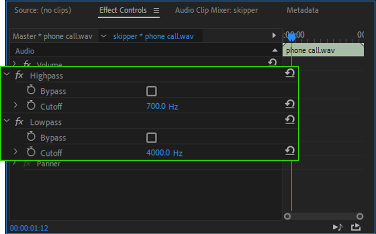Switch to the Audio Clip Mixer tab
This screenshot has width=376, height=234.
point(216,10)
